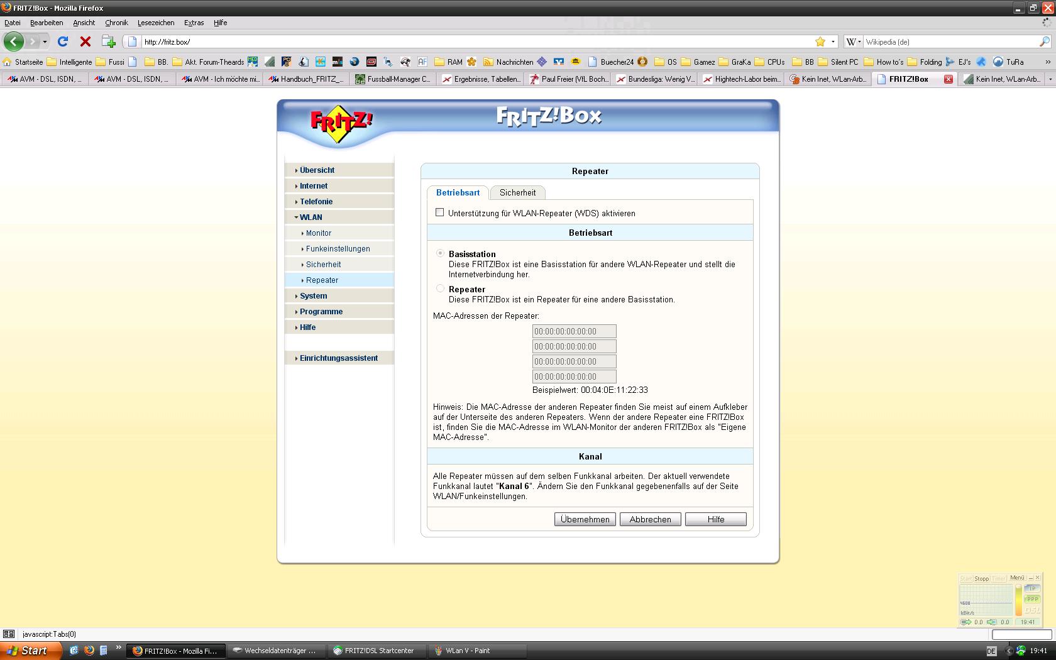Open the AF bookmark icon
Screen dimensions: 1056x660
pyautogui.click(x=422, y=62)
